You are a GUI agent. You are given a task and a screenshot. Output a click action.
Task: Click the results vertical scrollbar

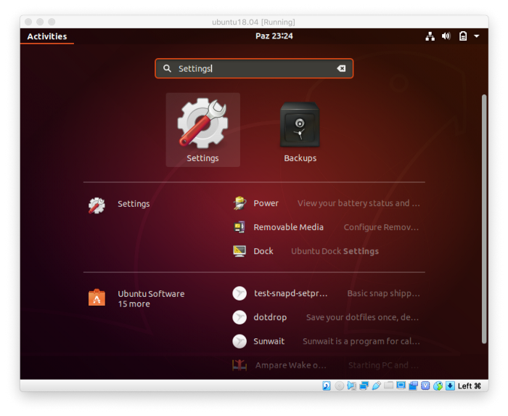[484, 219]
